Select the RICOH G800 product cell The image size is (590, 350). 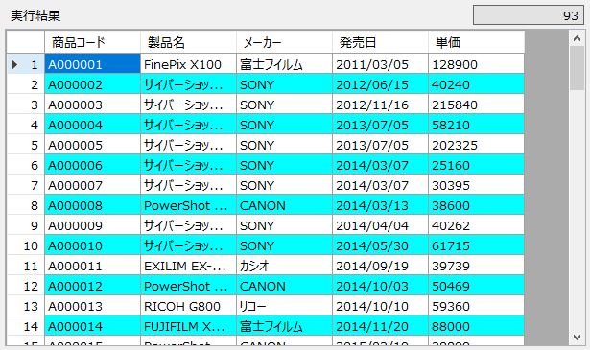point(189,306)
